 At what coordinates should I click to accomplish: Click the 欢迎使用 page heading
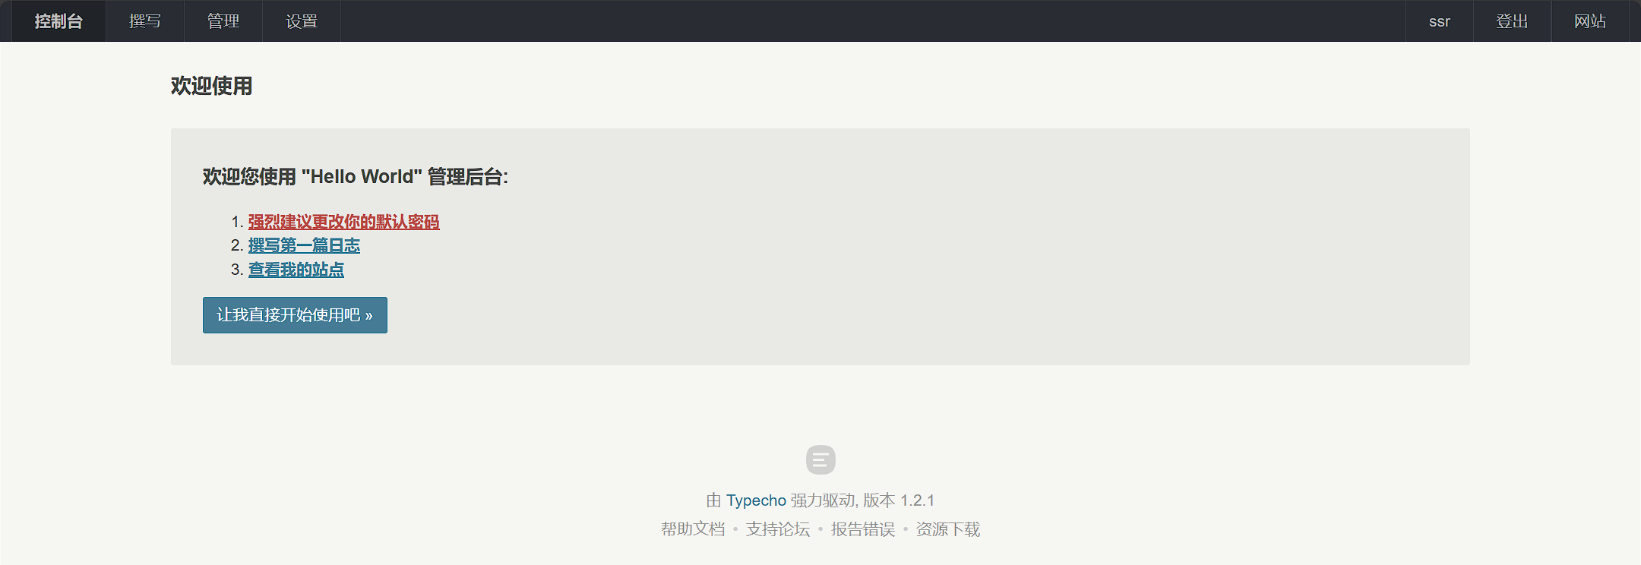211,86
